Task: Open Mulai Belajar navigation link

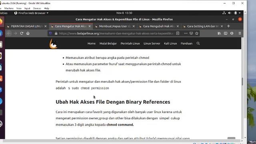Action: [x=108, y=44]
